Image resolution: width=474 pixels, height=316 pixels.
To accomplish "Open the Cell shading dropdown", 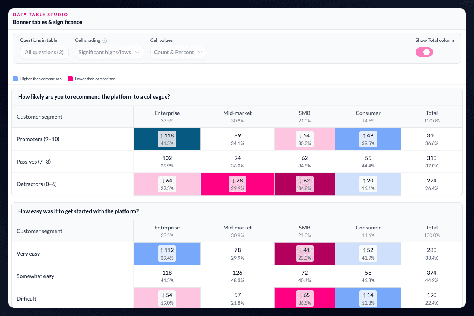I will (110, 52).
